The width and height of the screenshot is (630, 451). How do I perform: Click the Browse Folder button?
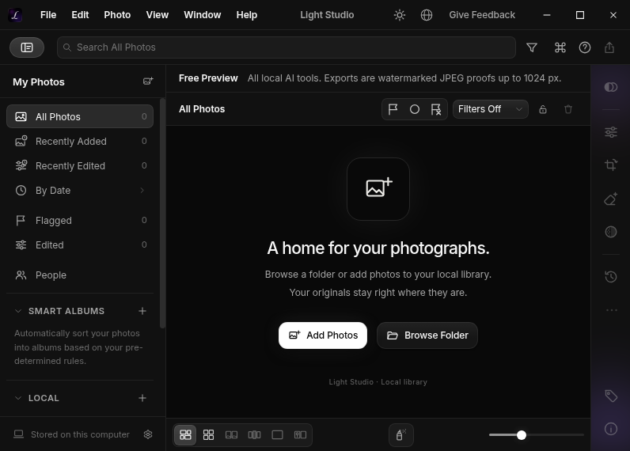point(427,335)
